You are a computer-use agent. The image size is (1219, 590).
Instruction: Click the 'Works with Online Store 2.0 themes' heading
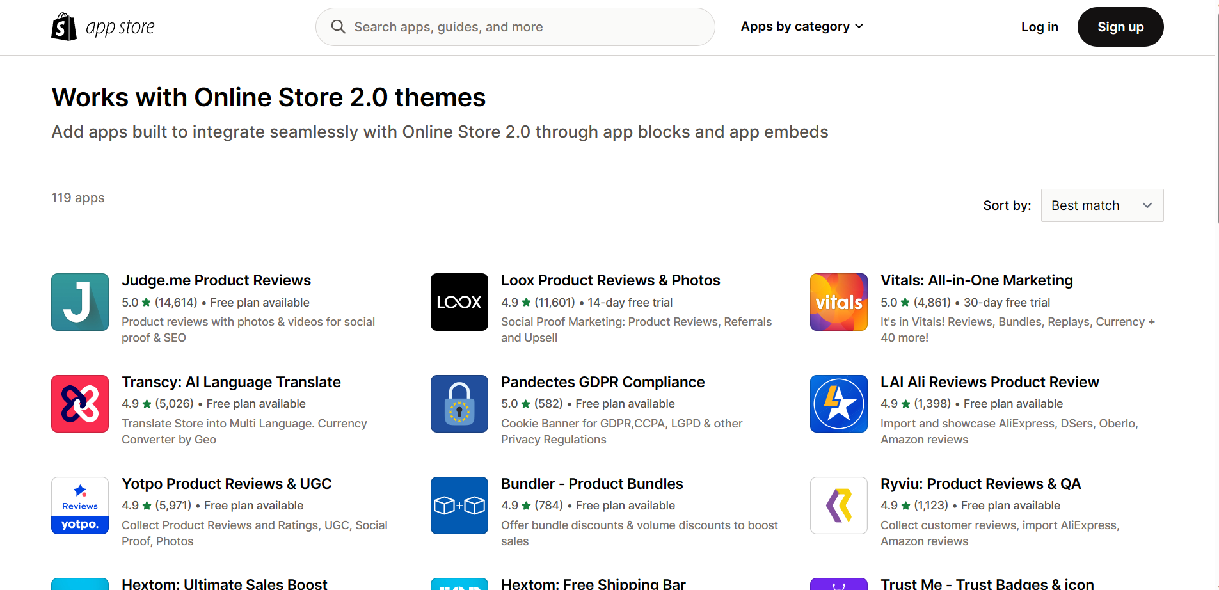coord(269,97)
